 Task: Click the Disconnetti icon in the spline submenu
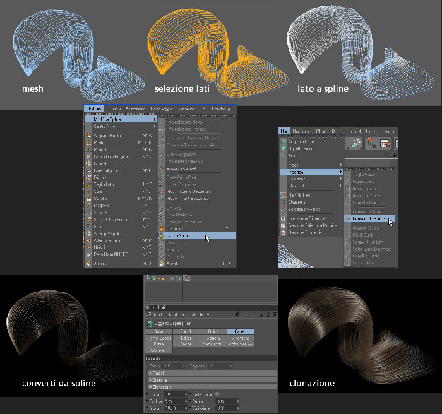click(x=162, y=228)
